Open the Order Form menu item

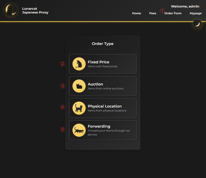173,13
